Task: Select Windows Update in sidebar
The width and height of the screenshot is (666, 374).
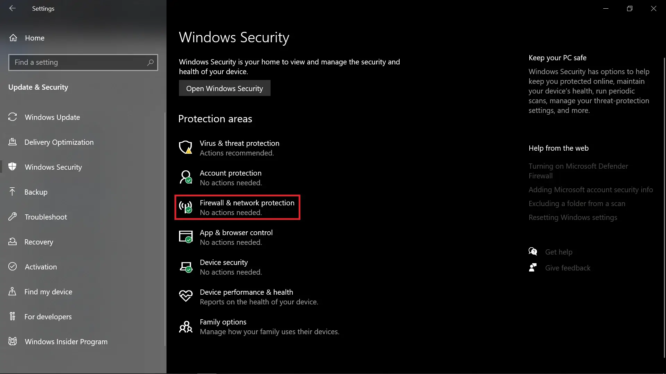Action: [52, 117]
